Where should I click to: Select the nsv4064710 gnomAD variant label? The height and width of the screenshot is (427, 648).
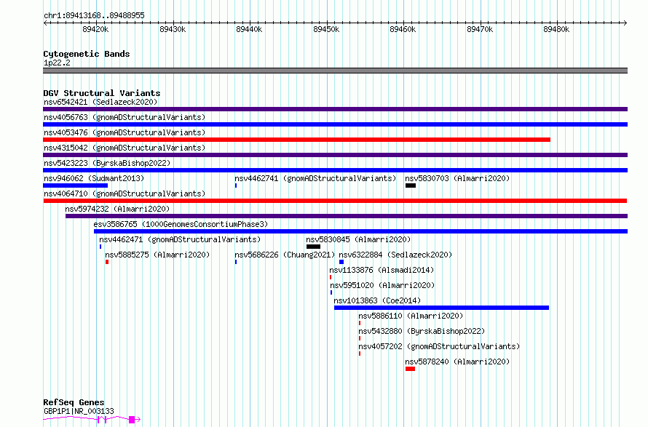click(x=125, y=193)
